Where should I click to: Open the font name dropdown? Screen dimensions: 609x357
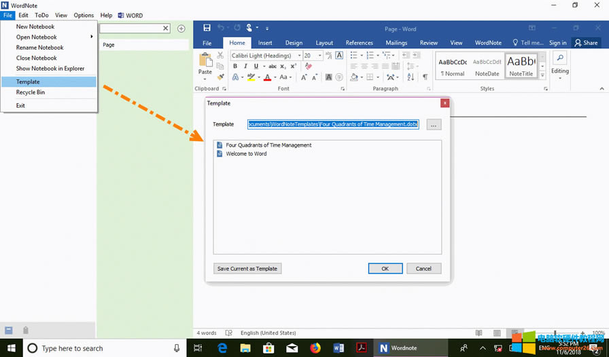(299, 56)
